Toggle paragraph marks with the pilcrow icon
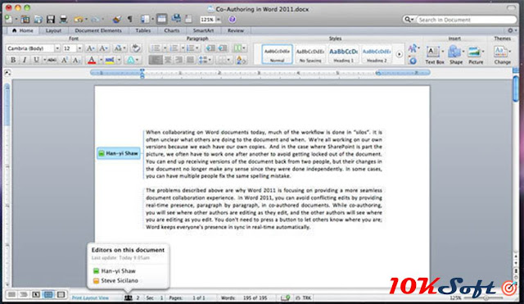 (x=130, y=19)
